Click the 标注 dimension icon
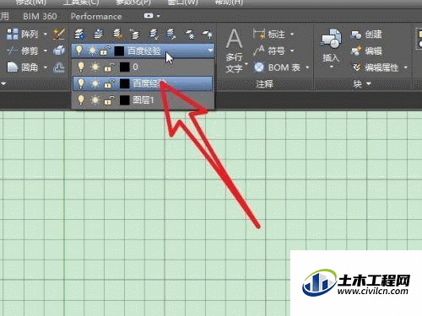The image size is (422, 316). point(259,34)
